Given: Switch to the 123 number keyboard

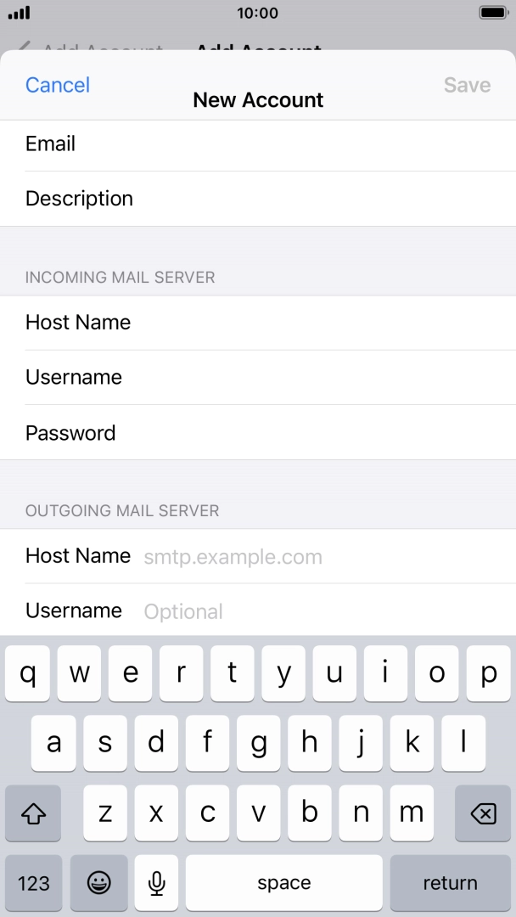Looking at the screenshot, I should pos(33,882).
